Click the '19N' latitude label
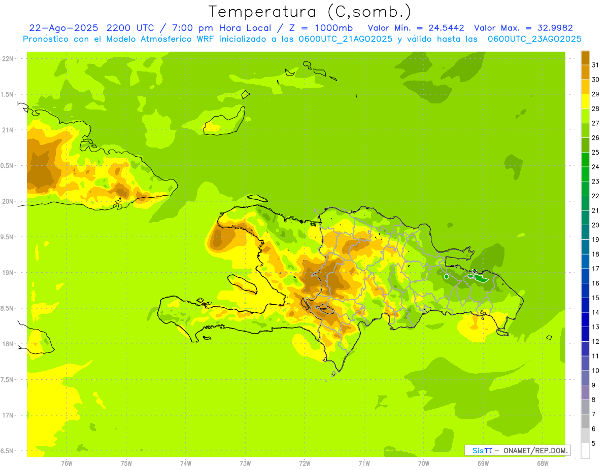This screenshot has height=470, width=609. 8,272
